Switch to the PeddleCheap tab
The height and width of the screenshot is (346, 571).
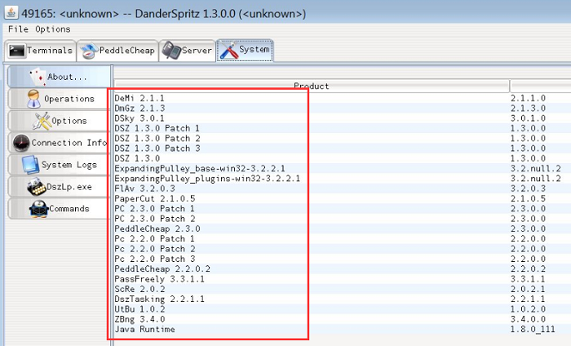(117, 51)
